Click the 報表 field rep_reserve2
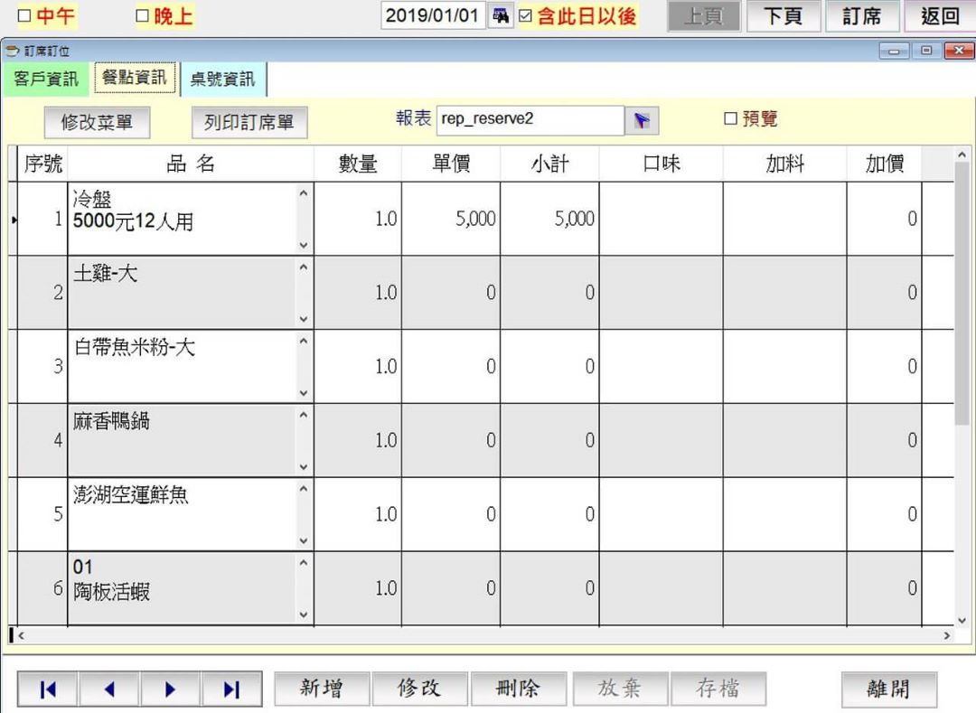Image resolution: width=976 pixels, height=713 pixels. pyautogui.click(x=530, y=119)
